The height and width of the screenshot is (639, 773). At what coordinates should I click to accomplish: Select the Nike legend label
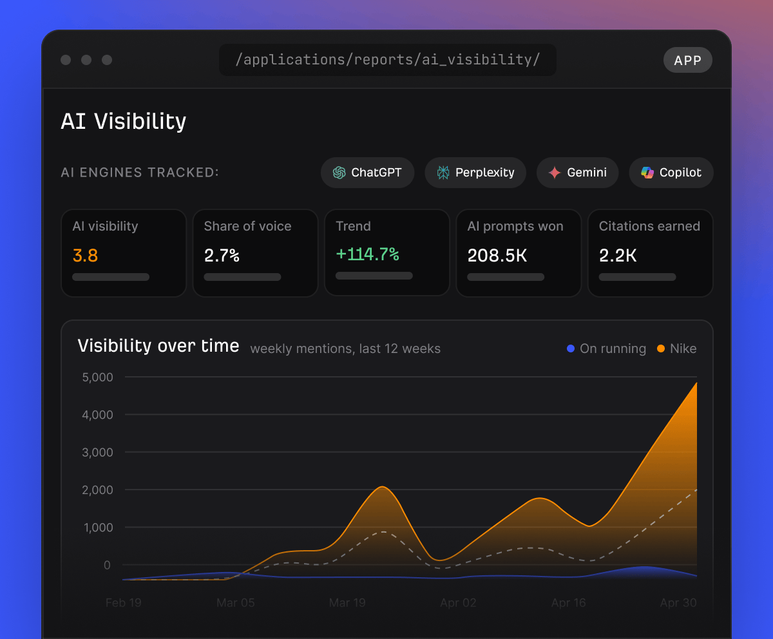(x=683, y=348)
